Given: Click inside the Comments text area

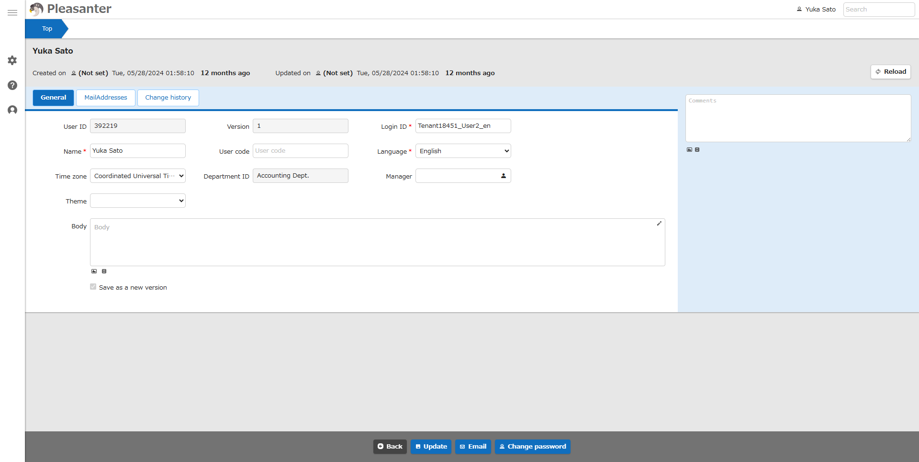Looking at the screenshot, I should [x=798, y=118].
